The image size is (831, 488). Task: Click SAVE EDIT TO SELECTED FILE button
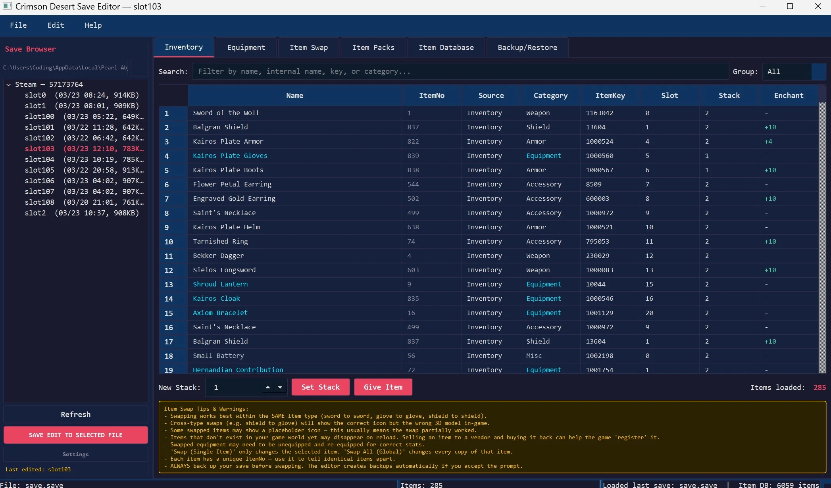point(75,435)
